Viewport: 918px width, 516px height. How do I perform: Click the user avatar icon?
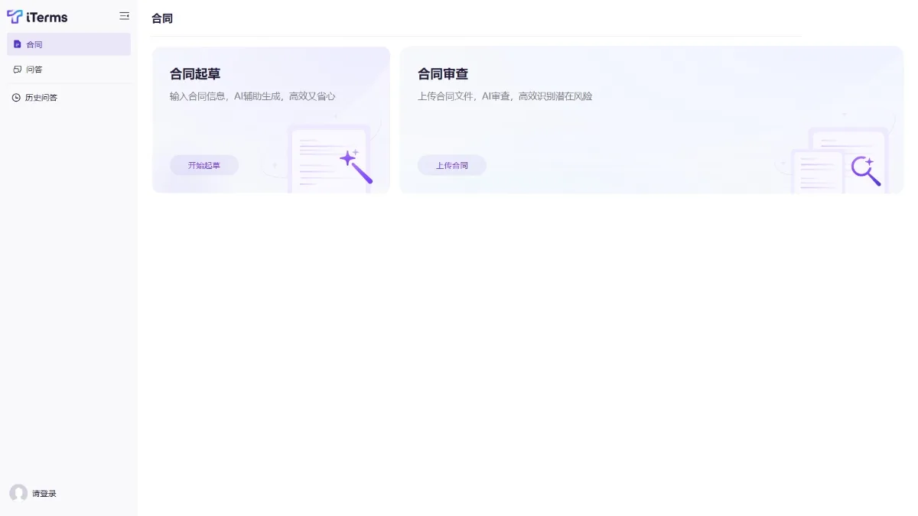pyautogui.click(x=18, y=493)
